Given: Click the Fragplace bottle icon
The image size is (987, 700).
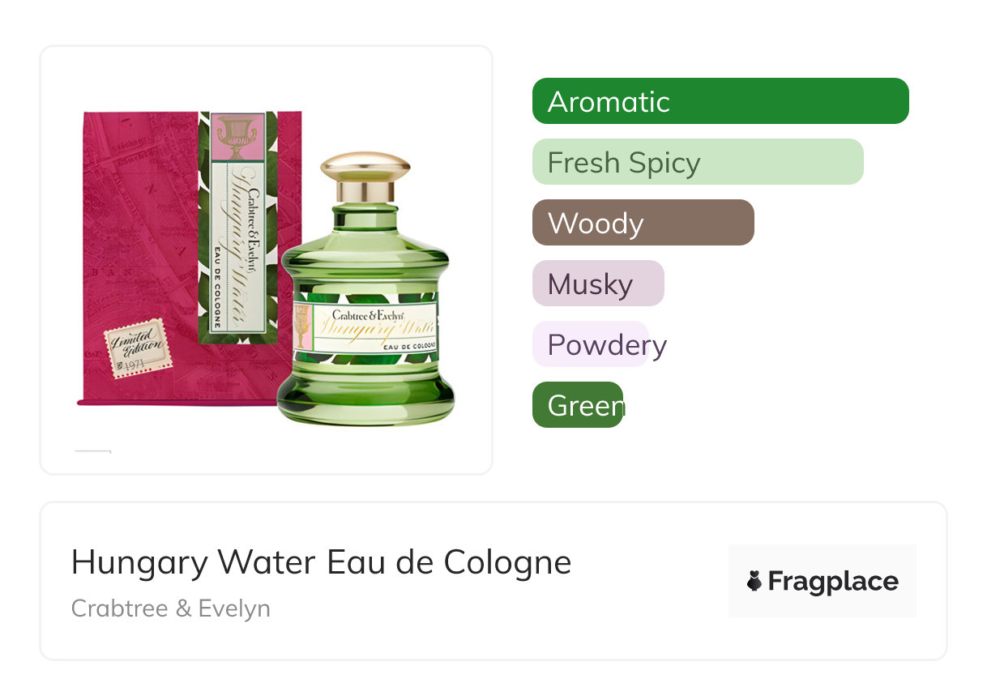Looking at the screenshot, I should pos(754,581).
